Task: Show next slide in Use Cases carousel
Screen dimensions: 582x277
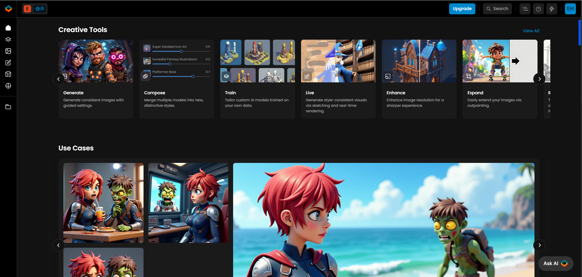Action: (539, 245)
